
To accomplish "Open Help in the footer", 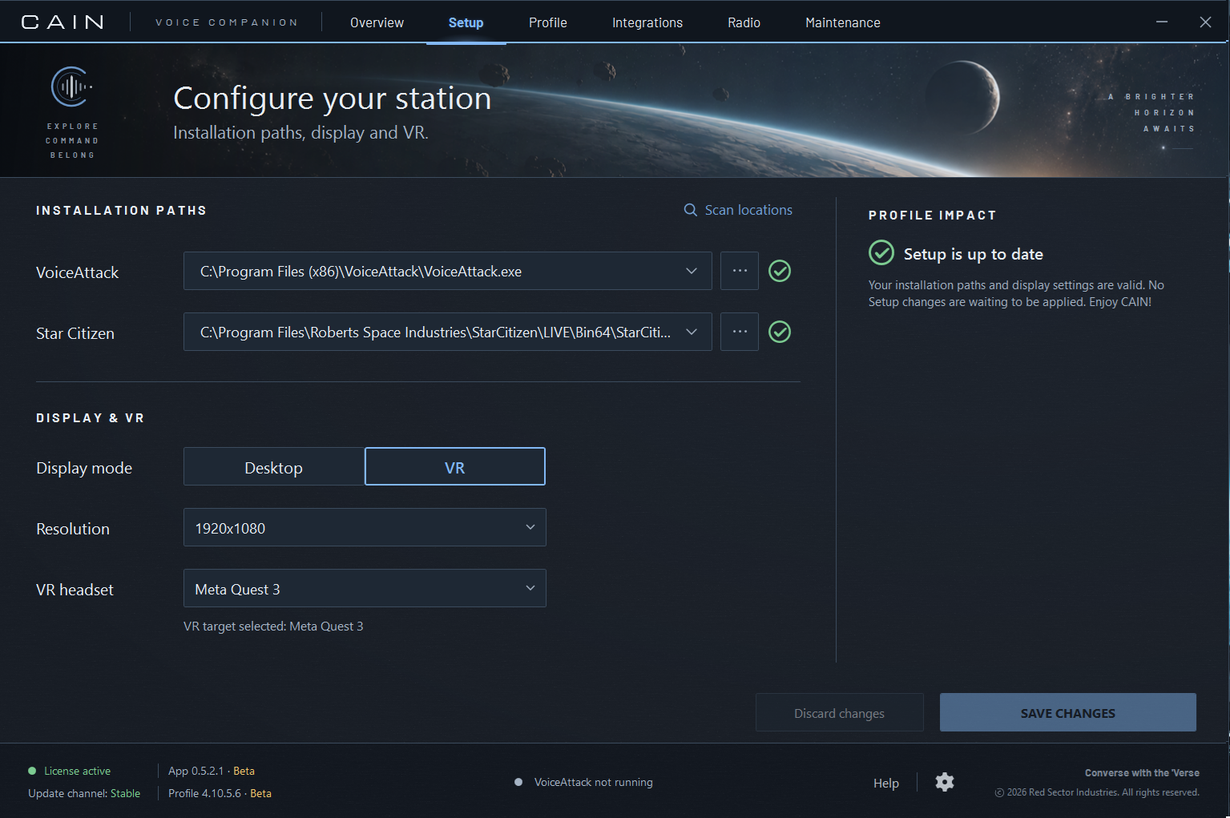I will 886,783.
